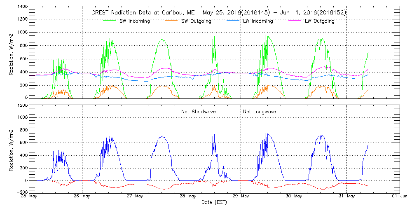Click the LW Incoming legend entry
Screen dimensions: 412x206
pyautogui.click(x=258, y=21)
